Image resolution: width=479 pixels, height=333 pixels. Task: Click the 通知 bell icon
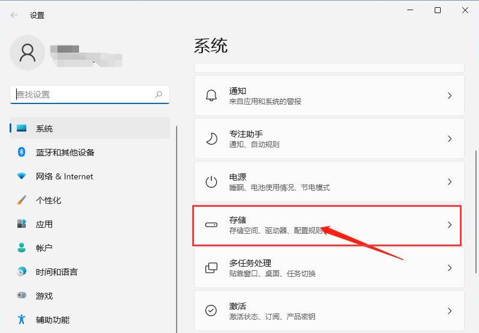point(211,96)
